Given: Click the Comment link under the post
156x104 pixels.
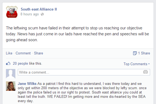Looking at the screenshot, I should [x=23, y=53].
